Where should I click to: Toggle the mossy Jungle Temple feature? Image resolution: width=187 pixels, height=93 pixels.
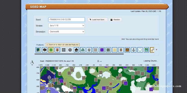coord(108,50)
